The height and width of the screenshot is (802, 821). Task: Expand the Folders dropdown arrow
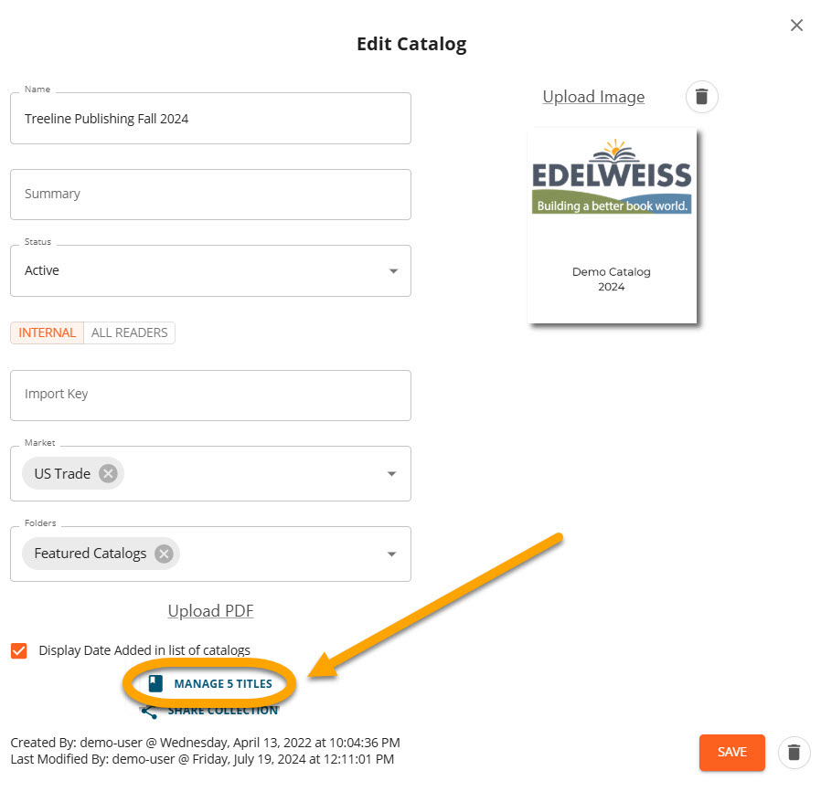coord(392,554)
